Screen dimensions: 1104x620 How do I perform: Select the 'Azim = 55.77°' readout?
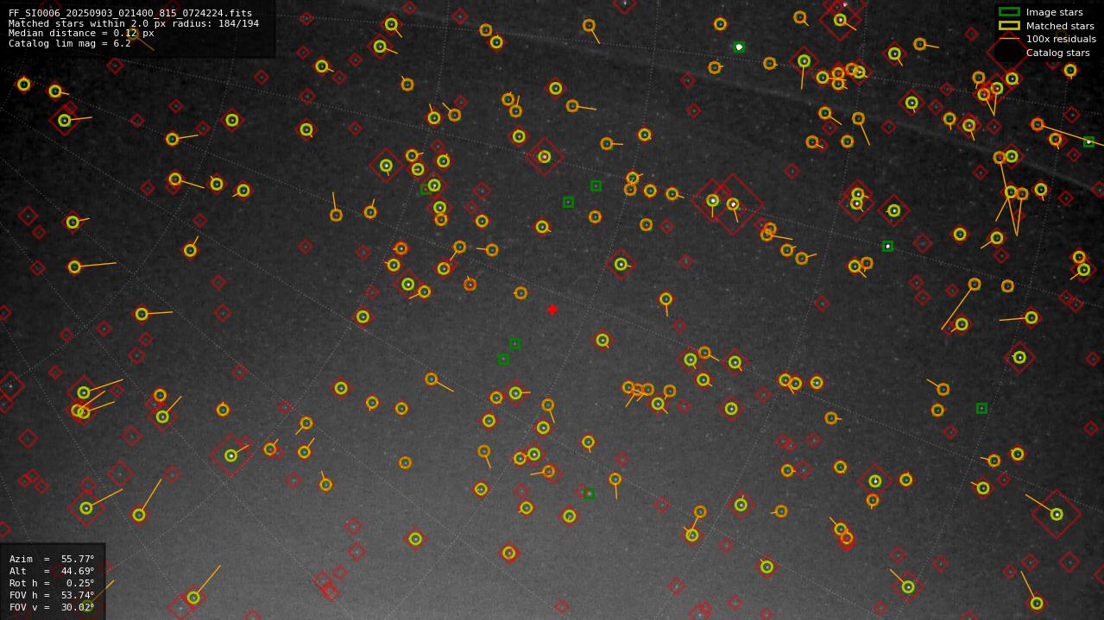[52, 559]
